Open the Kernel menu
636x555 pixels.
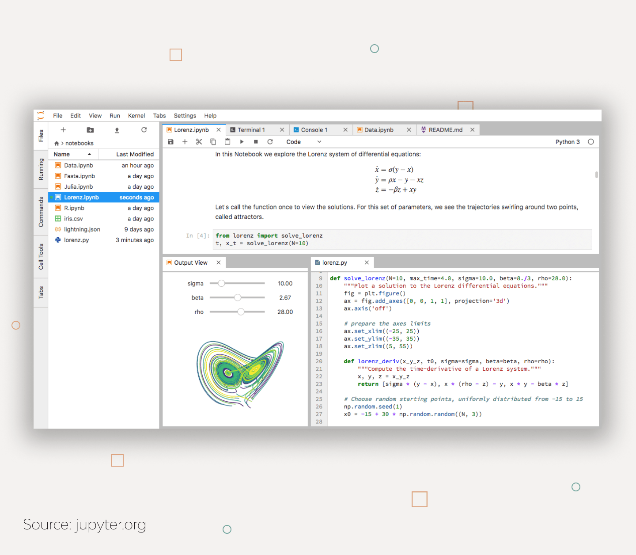[136, 116]
